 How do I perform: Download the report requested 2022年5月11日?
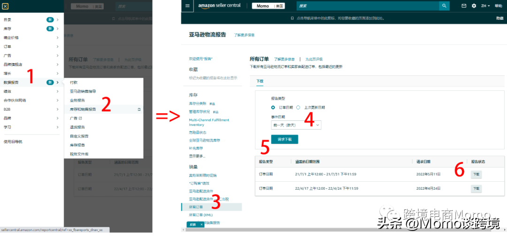point(476,174)
